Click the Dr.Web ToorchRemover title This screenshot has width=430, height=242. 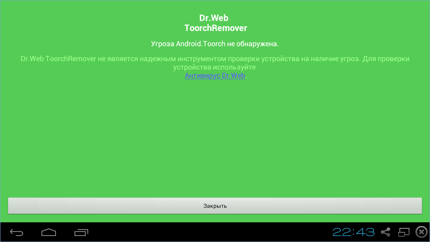(x=215, y=23)
